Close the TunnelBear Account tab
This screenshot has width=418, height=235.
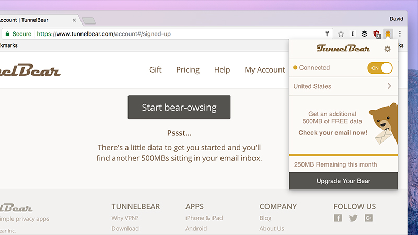coord(74,20)
